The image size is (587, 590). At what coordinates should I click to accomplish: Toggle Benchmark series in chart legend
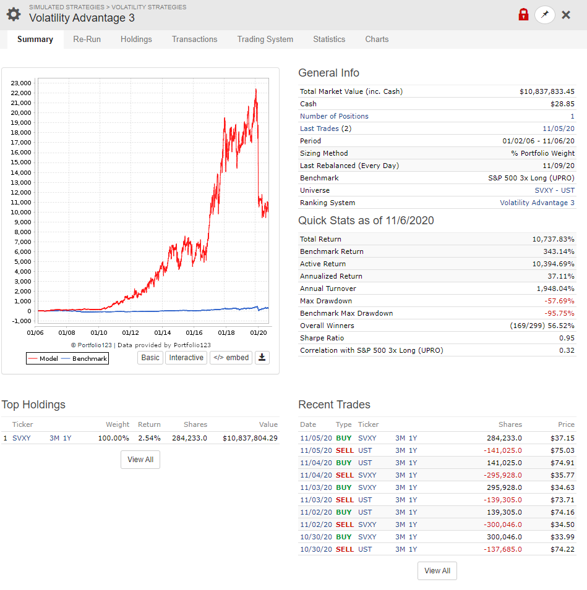[x=84, y=358]
